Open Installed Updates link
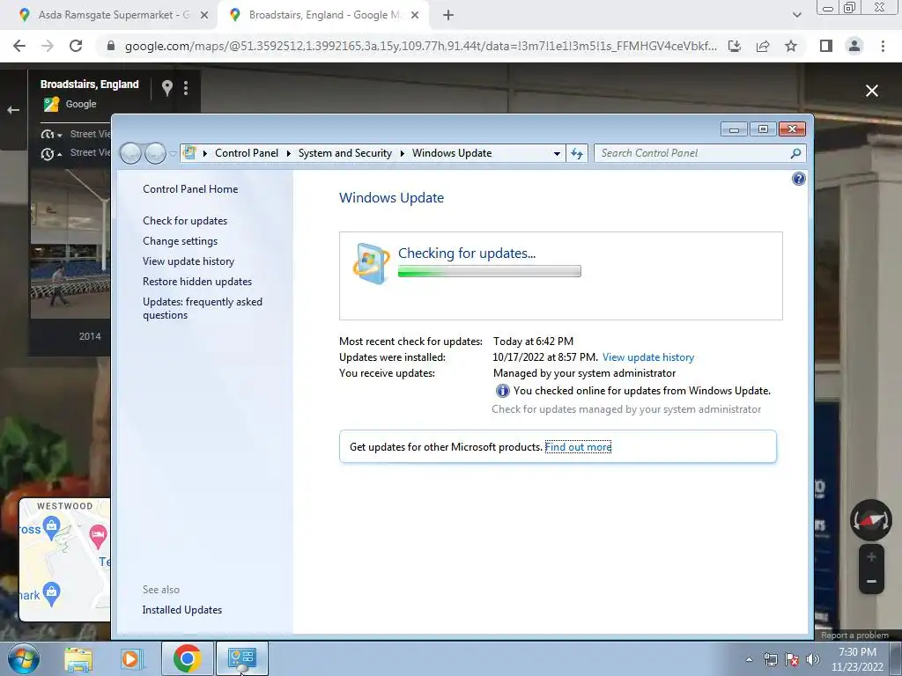 [x=181, y=610]
